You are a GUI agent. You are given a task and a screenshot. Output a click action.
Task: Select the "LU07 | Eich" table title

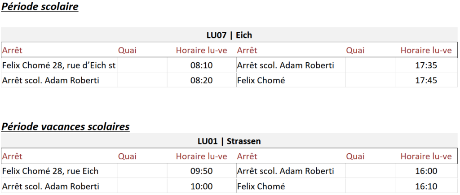230,35
